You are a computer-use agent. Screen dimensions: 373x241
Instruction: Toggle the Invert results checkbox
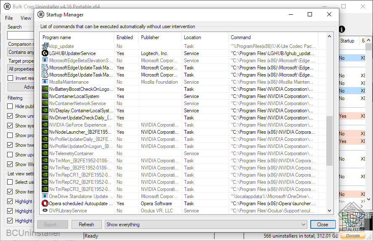pos(10,78)
